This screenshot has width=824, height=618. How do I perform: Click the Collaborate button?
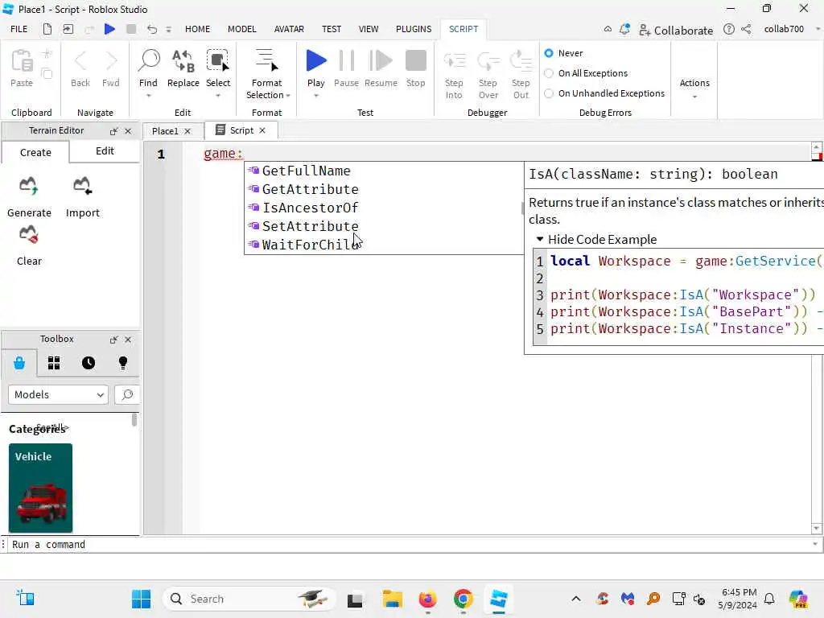676,30
